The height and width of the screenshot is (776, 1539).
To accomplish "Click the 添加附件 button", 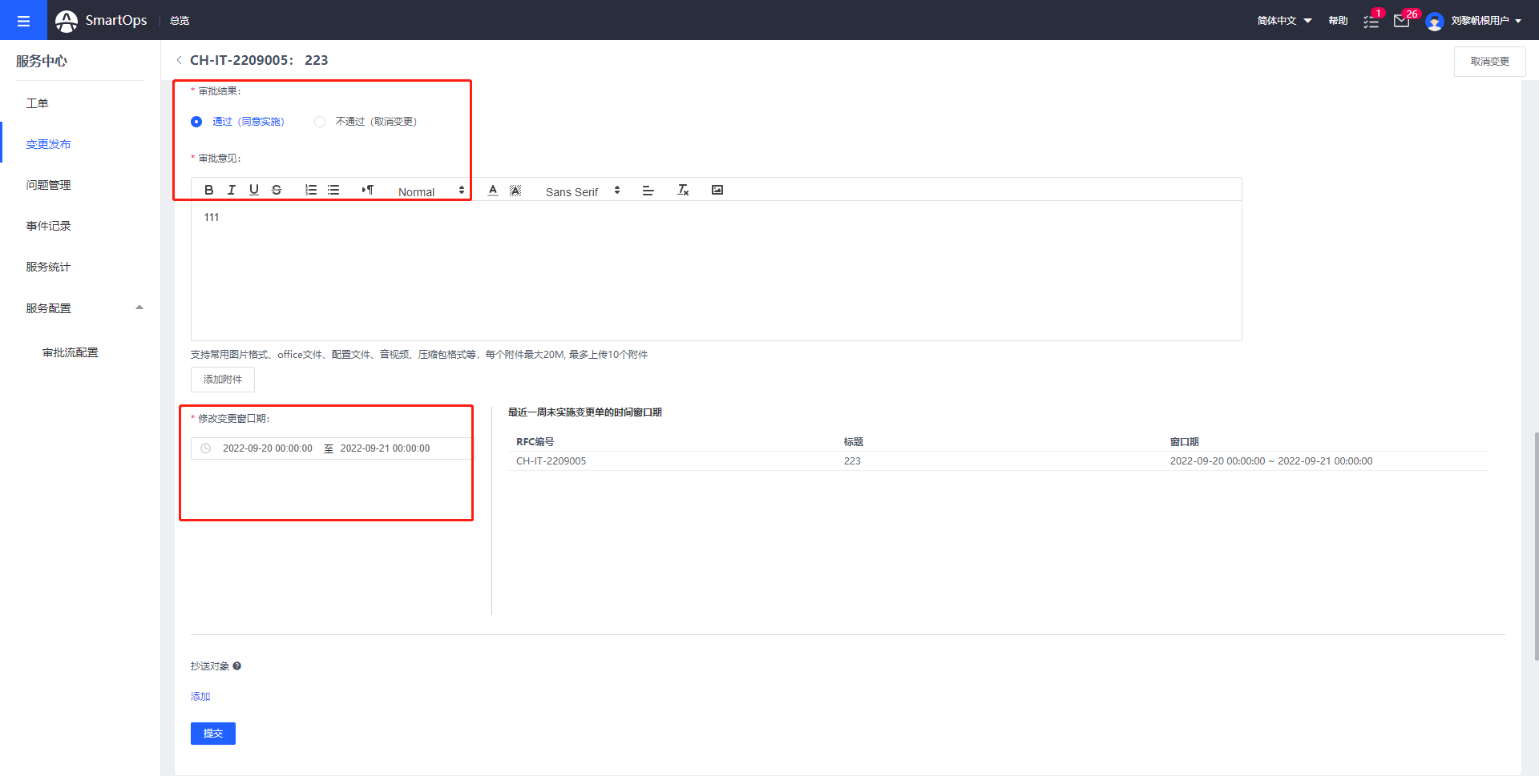I will pyautogui.click(x=222, y=380).
